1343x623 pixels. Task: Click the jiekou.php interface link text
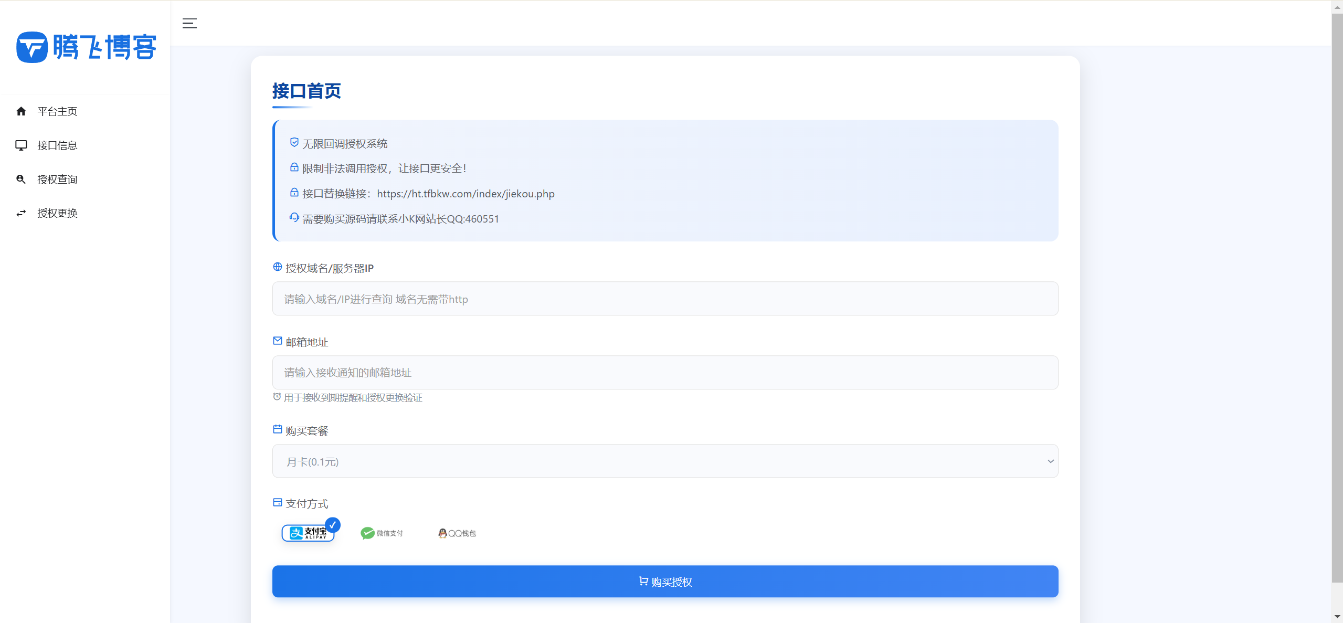point(466,194)
